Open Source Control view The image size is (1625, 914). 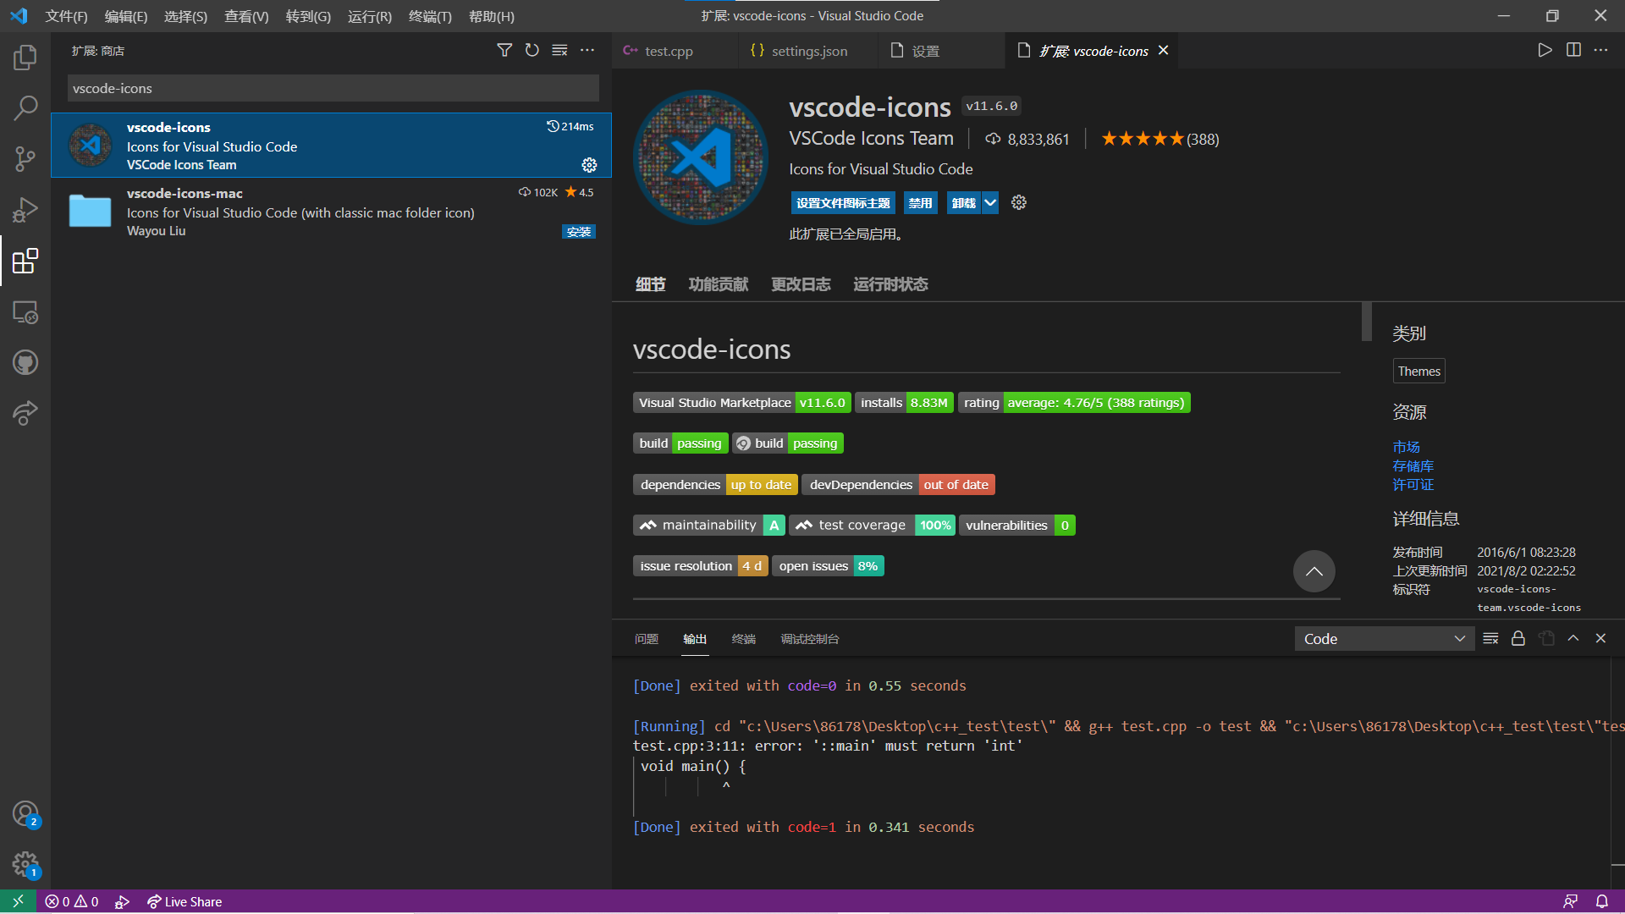25,159
